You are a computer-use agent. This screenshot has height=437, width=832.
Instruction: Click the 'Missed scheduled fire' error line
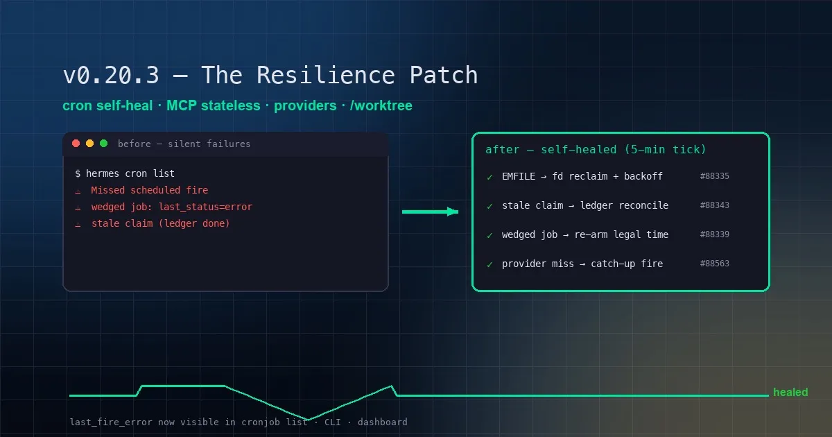point(150,190)
